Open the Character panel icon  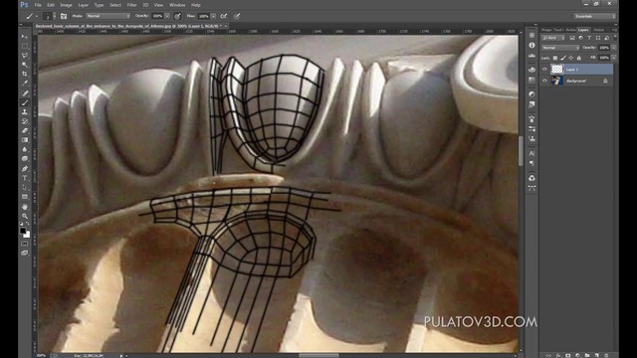tap(531, 153)
